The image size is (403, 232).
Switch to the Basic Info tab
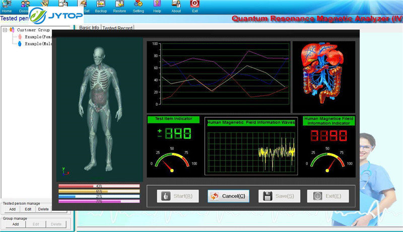(x=89, y=28)
